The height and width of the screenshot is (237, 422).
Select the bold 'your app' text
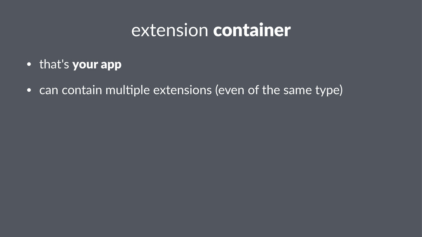(x=97, y=65)
